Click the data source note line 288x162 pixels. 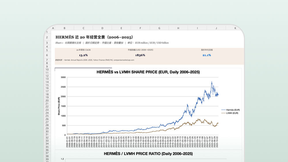(x=94, y=60)
